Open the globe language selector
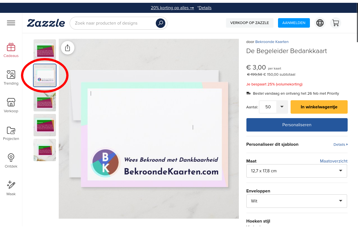The width and height of the screenshot is (358, 229). [x=320, y=23]
